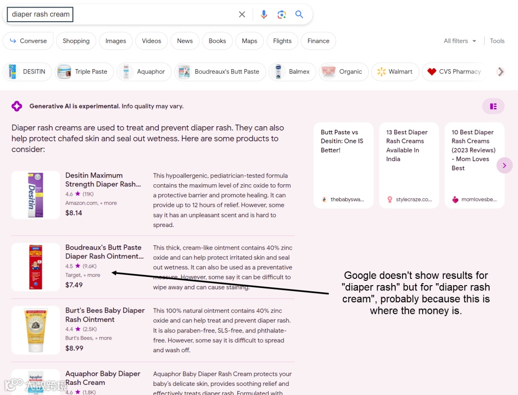Expand the All filters dropdown
This screenshot has height=395, width=518.
[460, 41]
